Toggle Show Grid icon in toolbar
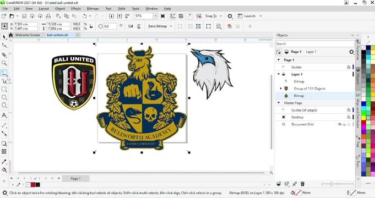The height and width of the screenshot is (198, 375). tap(181, 16)
